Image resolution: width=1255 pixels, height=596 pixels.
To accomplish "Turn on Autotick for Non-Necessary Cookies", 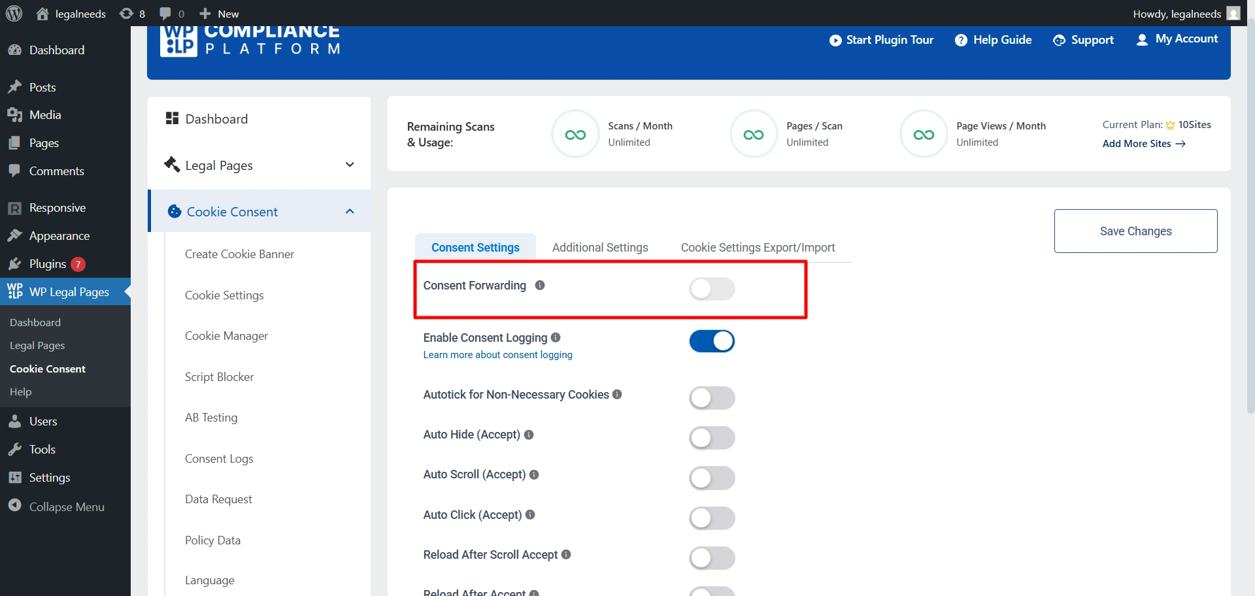I will click(712, 398).
